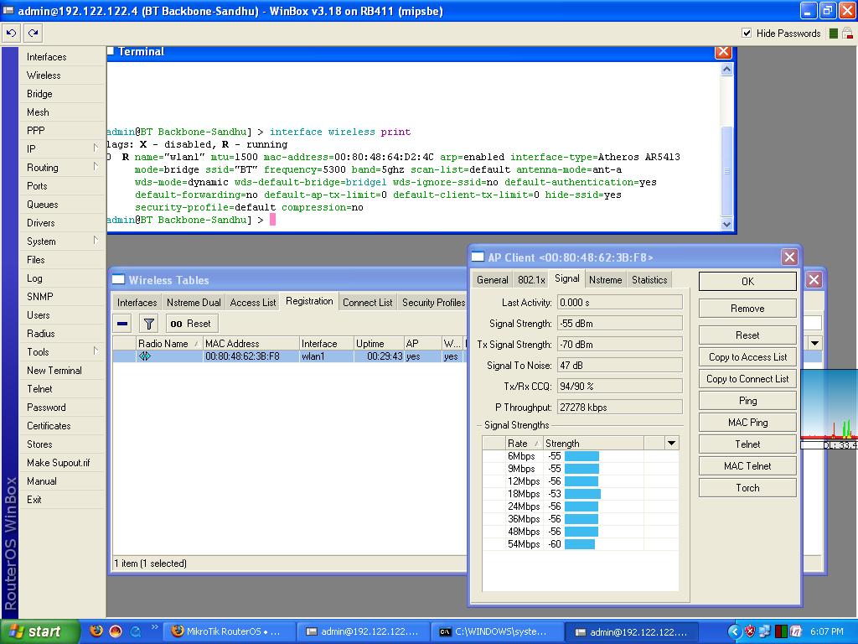Viewport: 858px width, 644px height.
Task: Expand the Routing submenu
Action: (61, 168)
